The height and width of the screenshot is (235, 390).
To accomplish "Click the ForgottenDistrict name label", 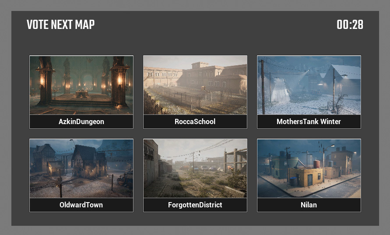I will click(x=195, y=205).
